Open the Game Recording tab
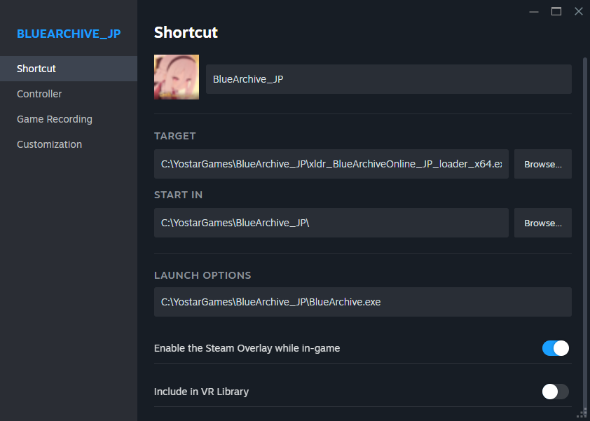The image size is (590, 421). 69,119
